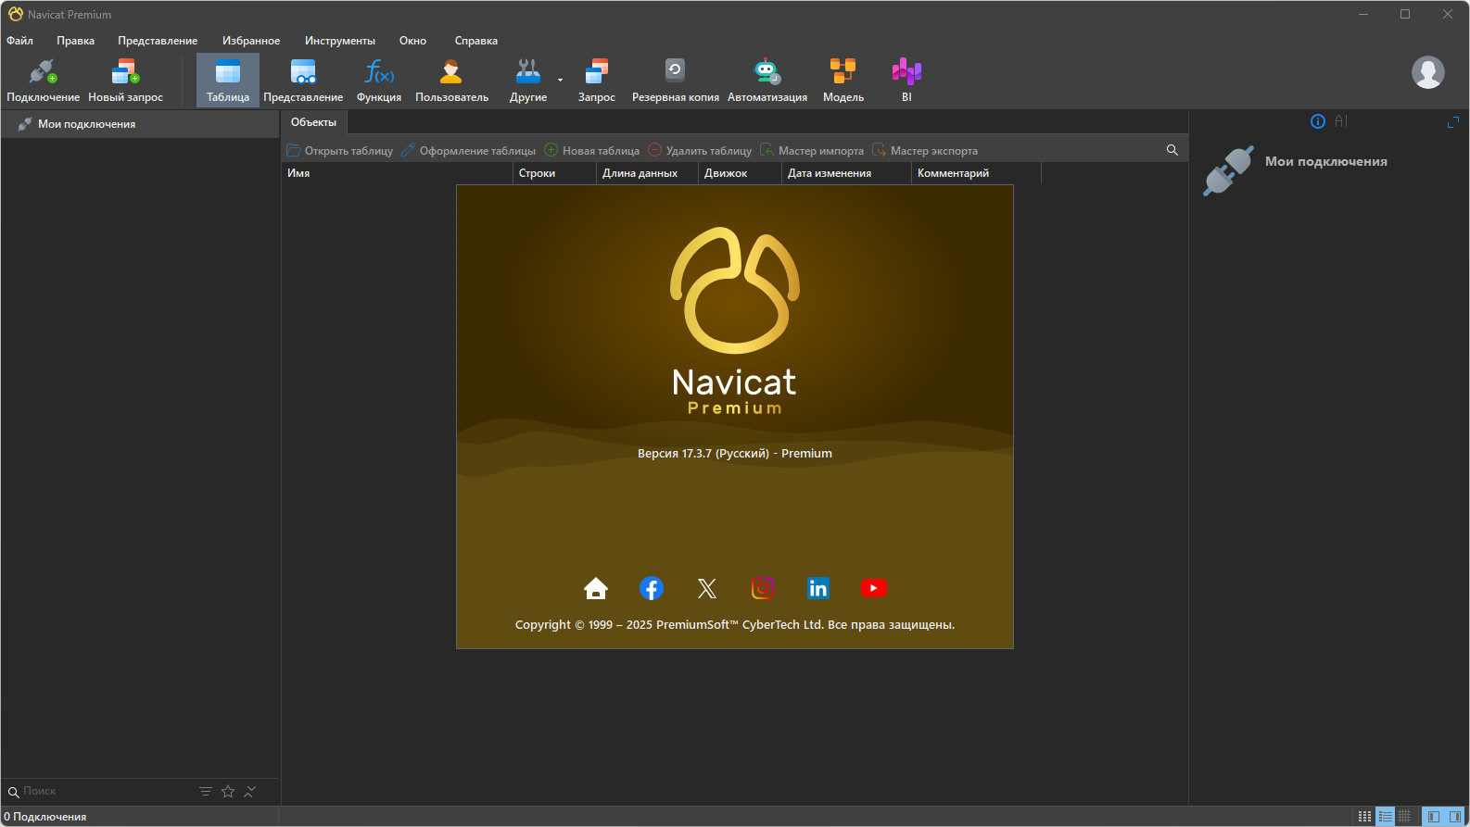Collapse all items in the connection tree
1470x827 pixels.
pyautogui.click(x=250, y=792)
